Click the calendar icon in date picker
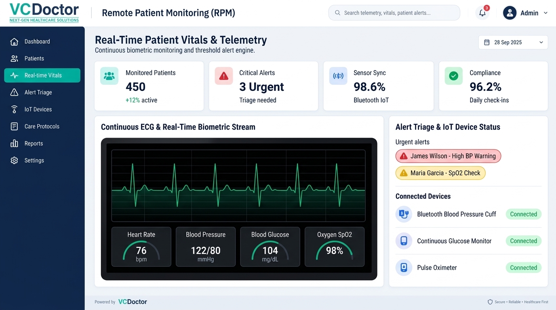 tap(487, 42)
